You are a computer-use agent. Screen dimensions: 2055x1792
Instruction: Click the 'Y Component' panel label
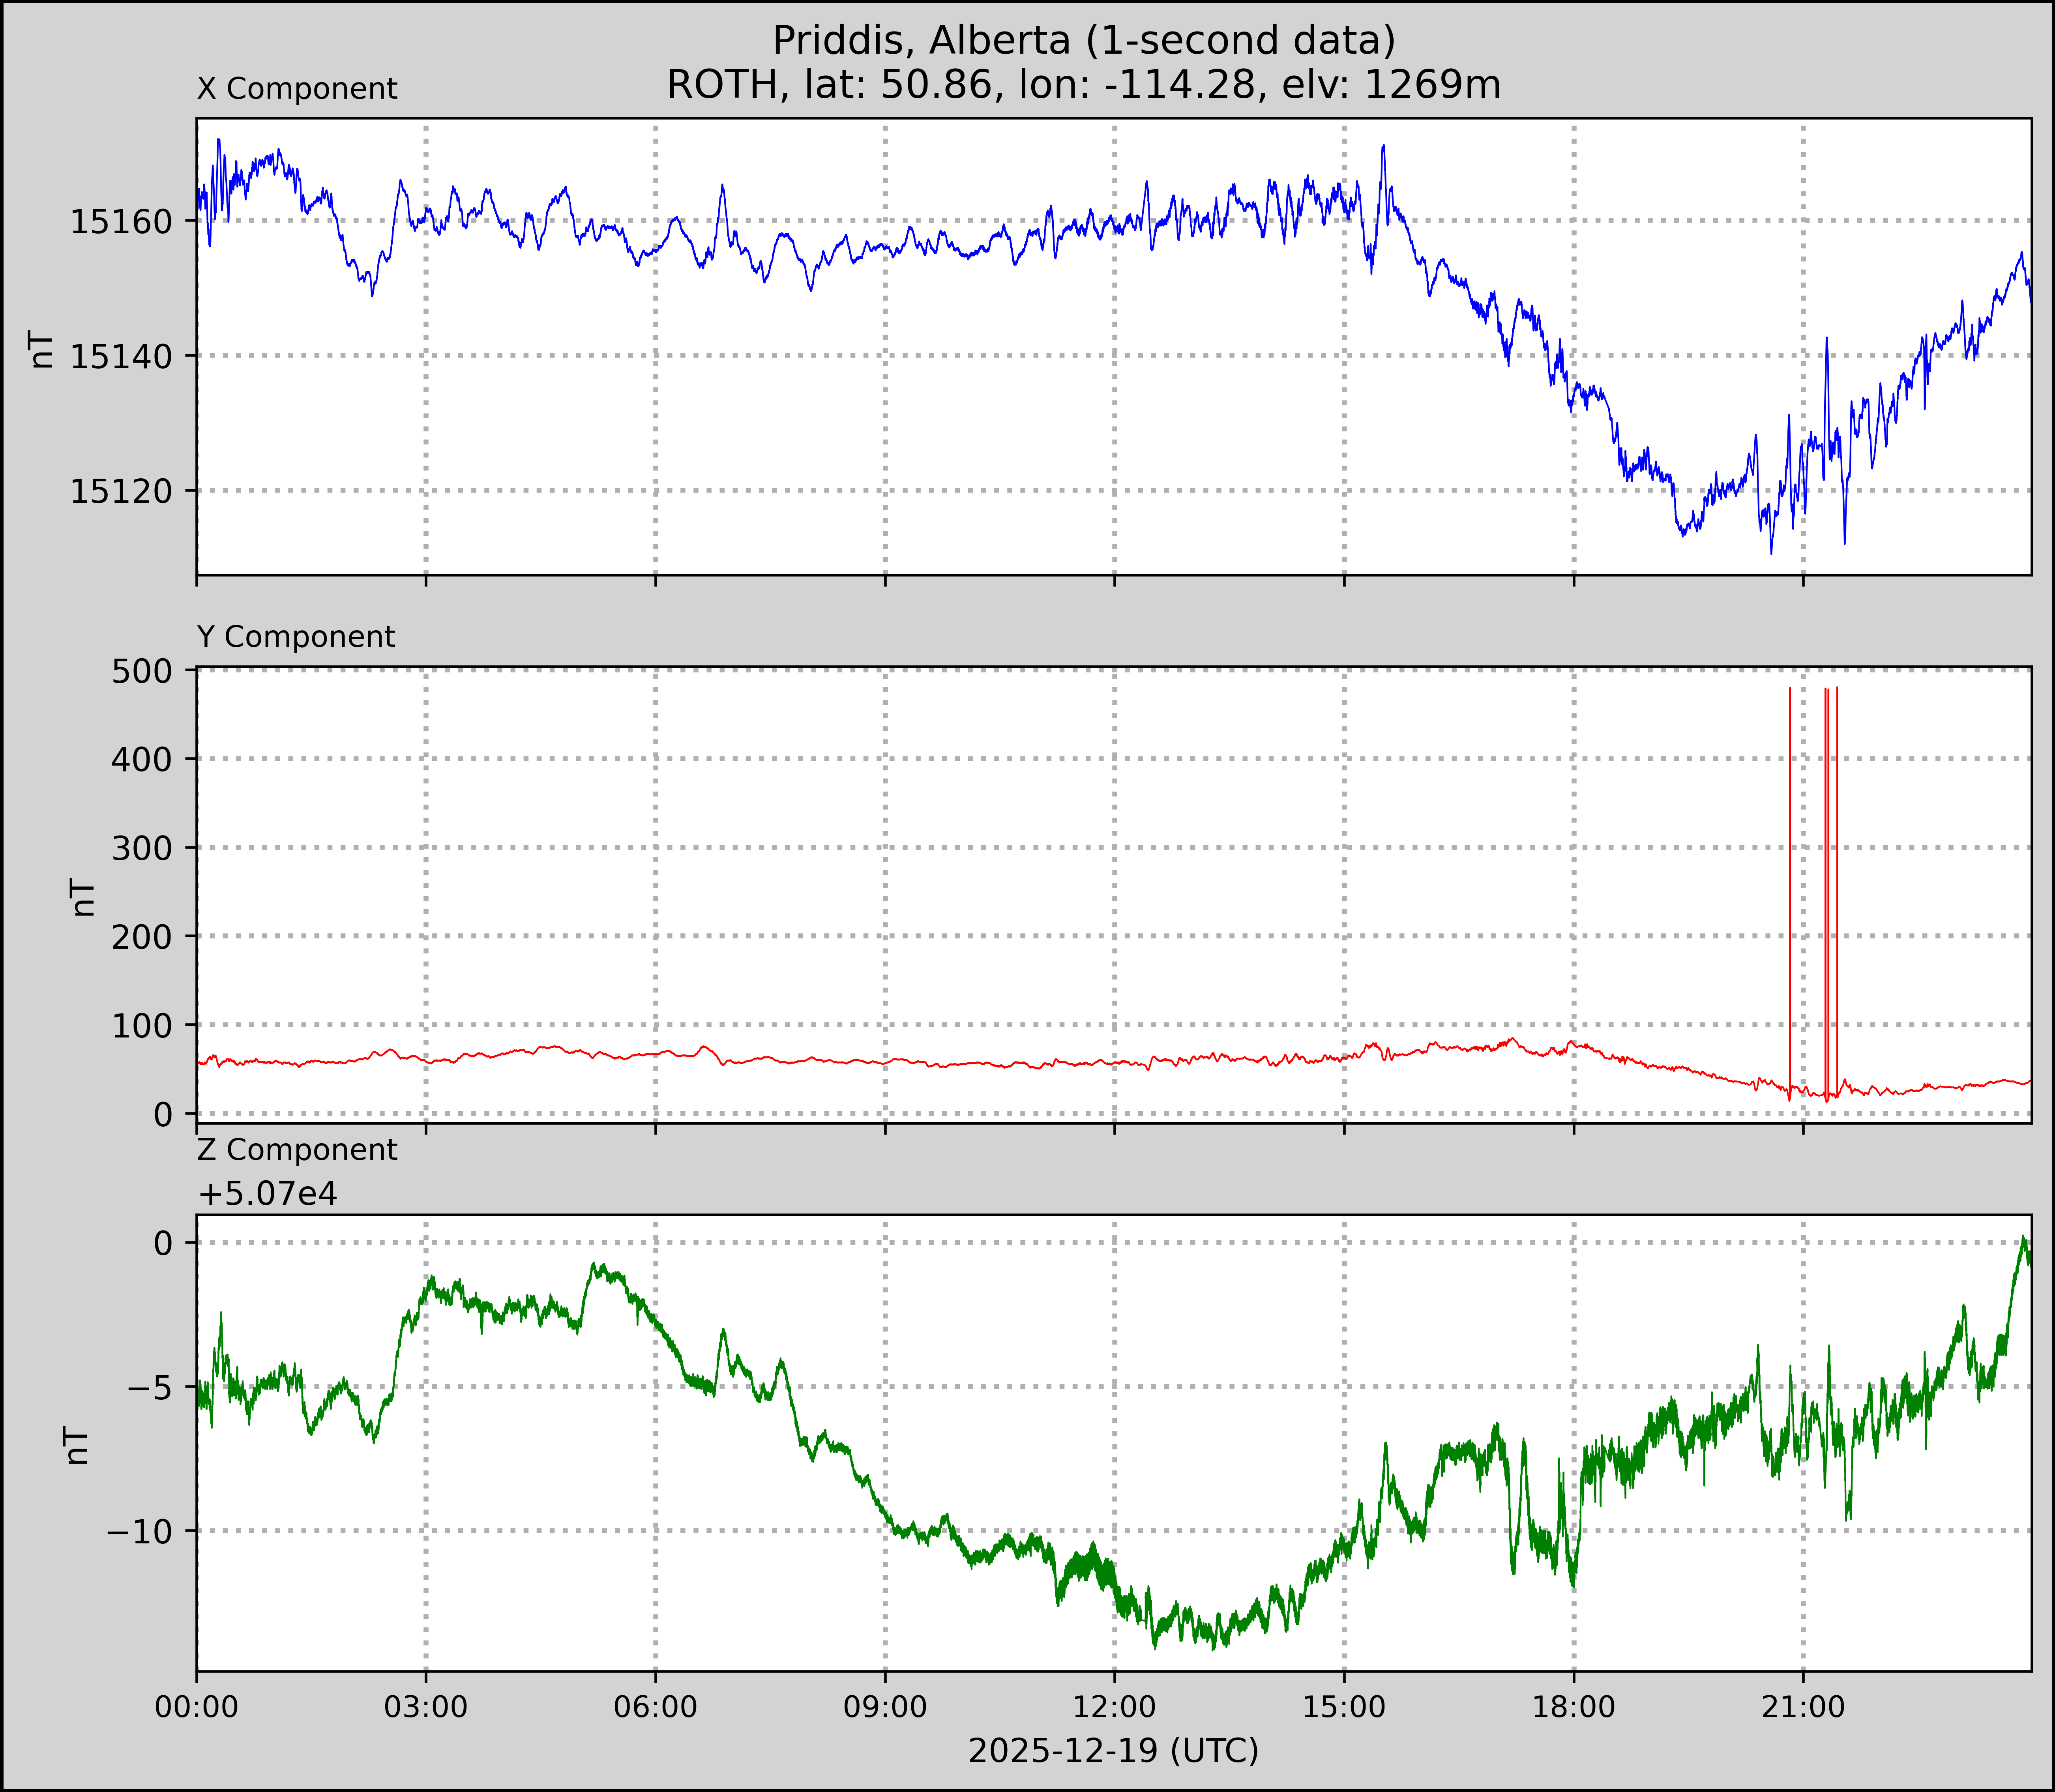point(296,637)
